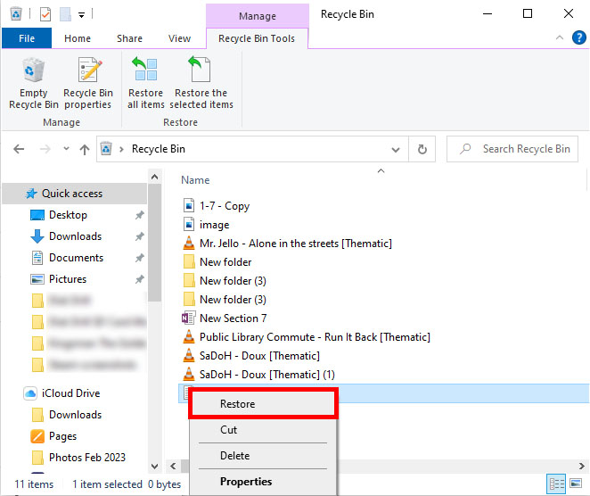Select Delete in the context menu
The width and height of the screenshot is (590, 496).
(x=235, y=456)
